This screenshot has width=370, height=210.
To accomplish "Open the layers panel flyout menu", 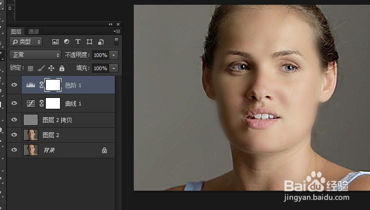I will (117, 31).
